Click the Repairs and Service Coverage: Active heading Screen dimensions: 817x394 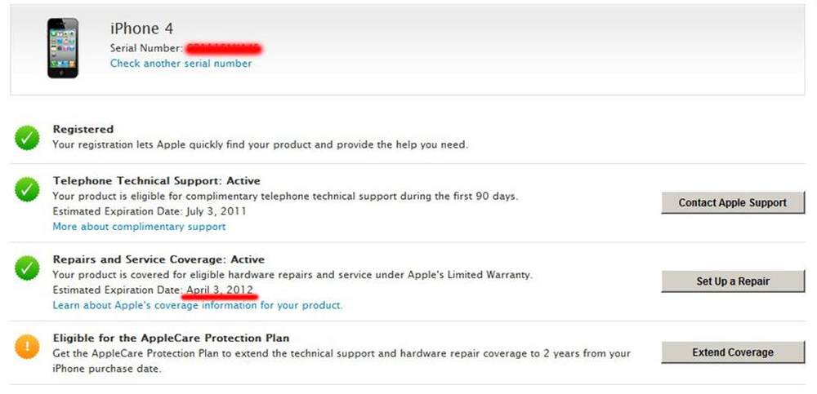coord(158,259)
